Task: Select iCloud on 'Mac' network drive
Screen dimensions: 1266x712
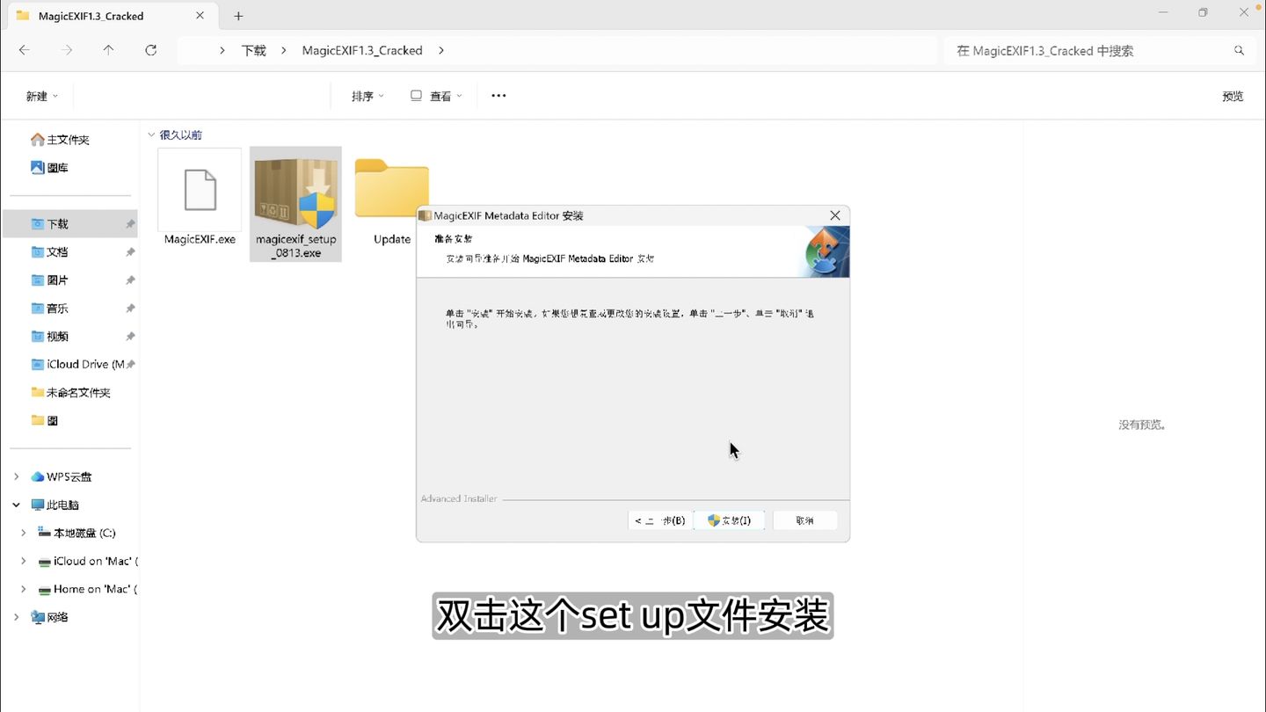Action: pos(88,561)
